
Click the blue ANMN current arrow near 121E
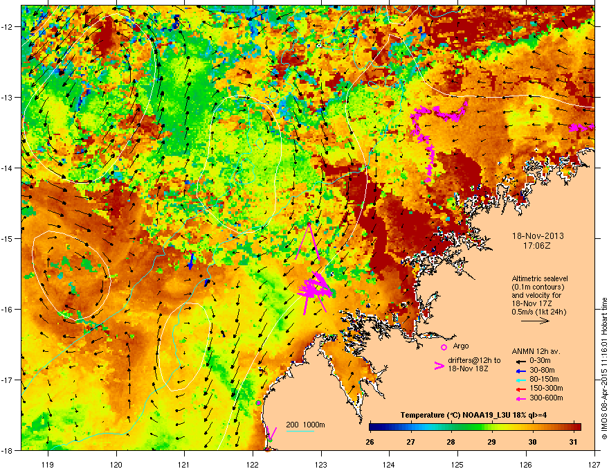[x=190, y=262]
